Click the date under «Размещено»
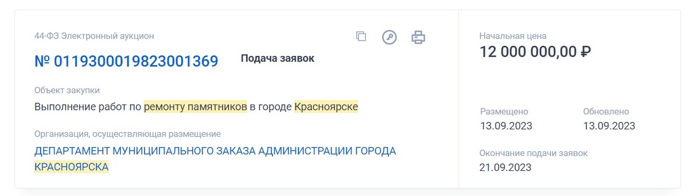This screenshot has height=196, width=688. tap(506, 126)
